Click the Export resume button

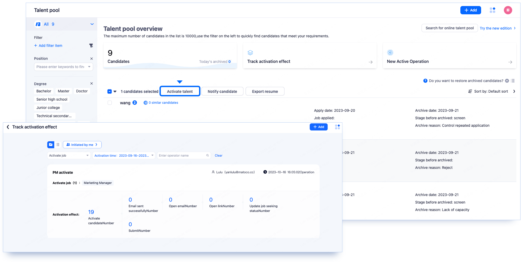click(x=265, y=91)
